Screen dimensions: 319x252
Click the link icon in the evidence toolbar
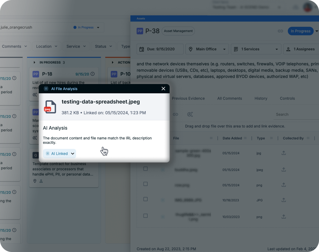coord(175,114)
